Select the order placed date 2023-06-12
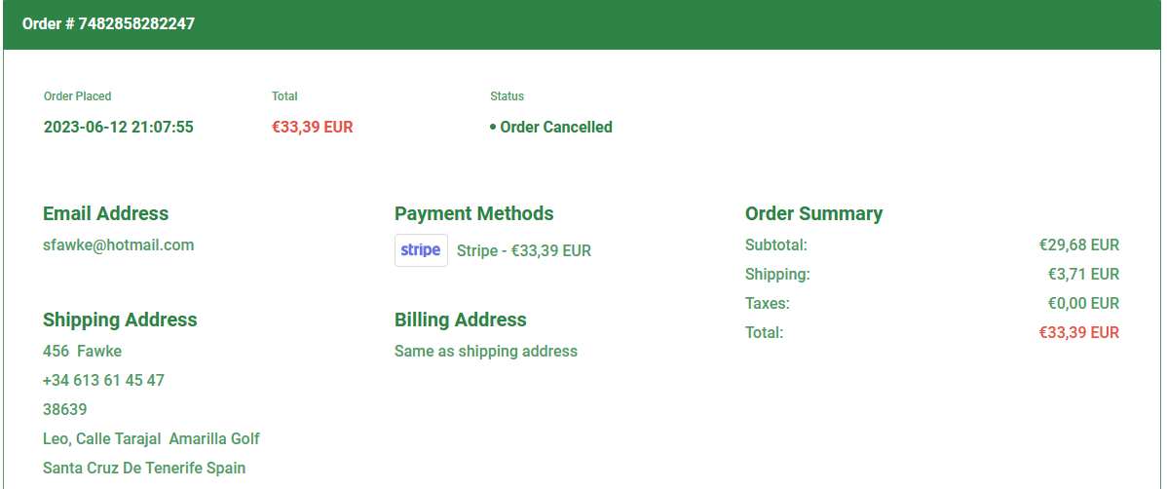This screenshot has height=489, width=1167. click(118, 127)
